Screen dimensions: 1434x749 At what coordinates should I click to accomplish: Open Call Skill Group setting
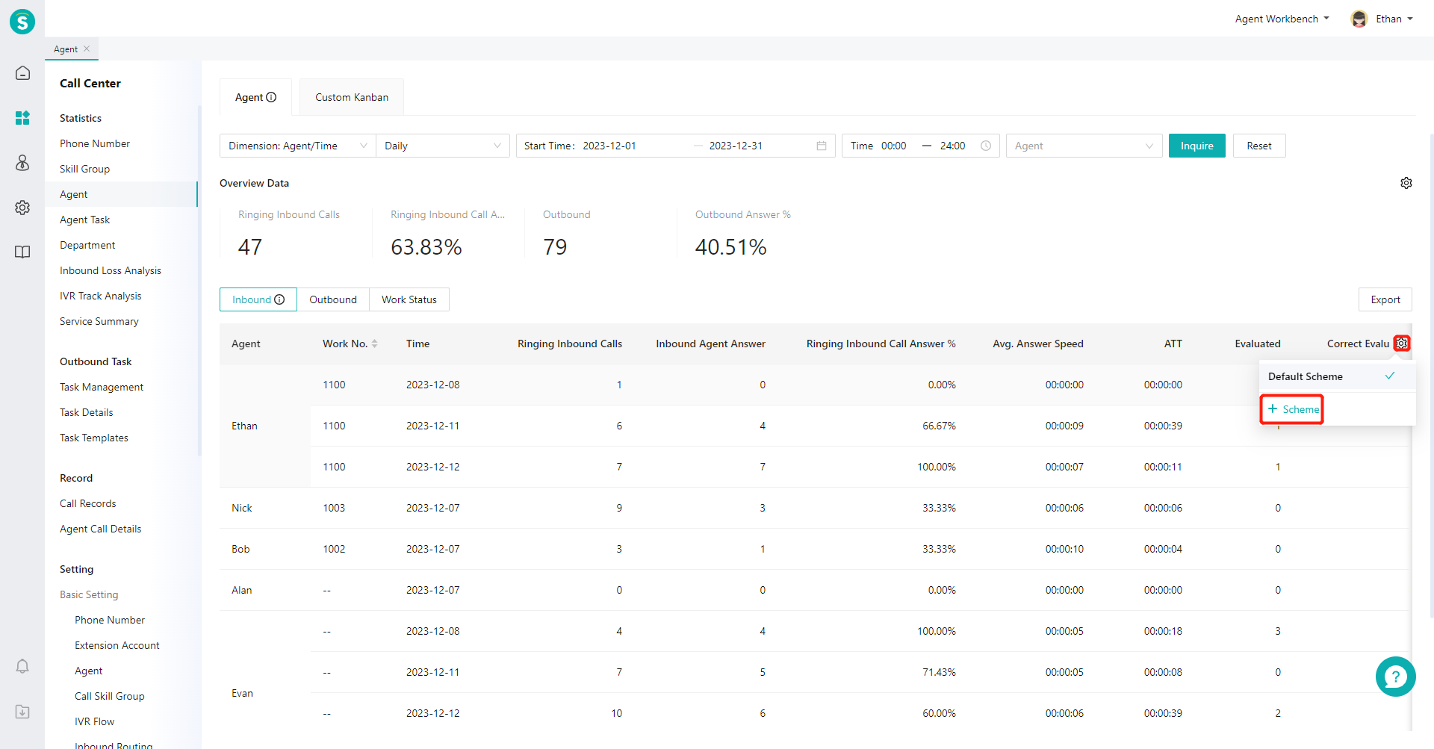pos(110,696)
